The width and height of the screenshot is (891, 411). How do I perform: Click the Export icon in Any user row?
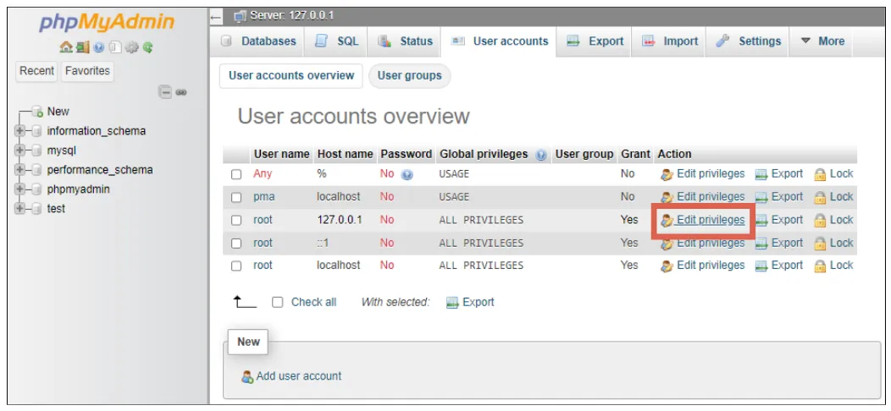pyautogui.click(x=761, y=174)
